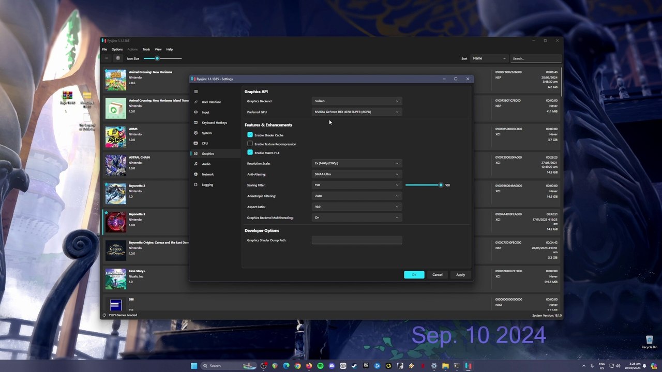Switch main window to grid view
This screenshot has width=662, height=372.
point(118,58)
